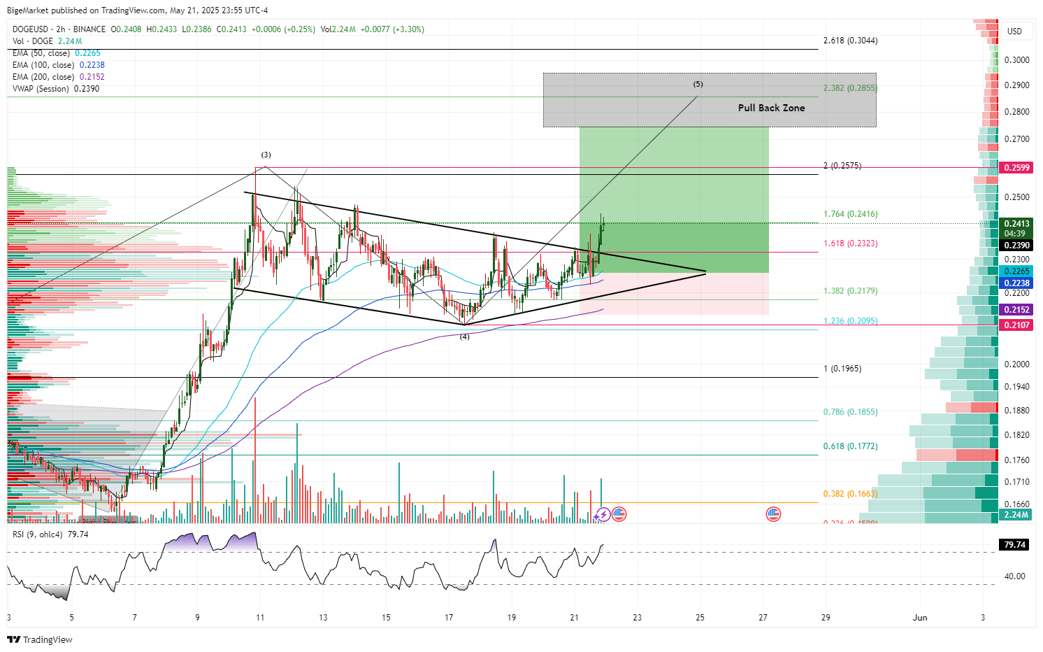The height and width of the screenshot is (652, 1043).
Task: Select the VWAP (Session) legend entry
Action: point(41,89)
